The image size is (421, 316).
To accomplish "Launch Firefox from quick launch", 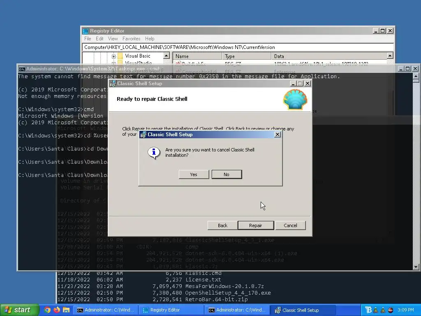I will [x=57, y=310].
